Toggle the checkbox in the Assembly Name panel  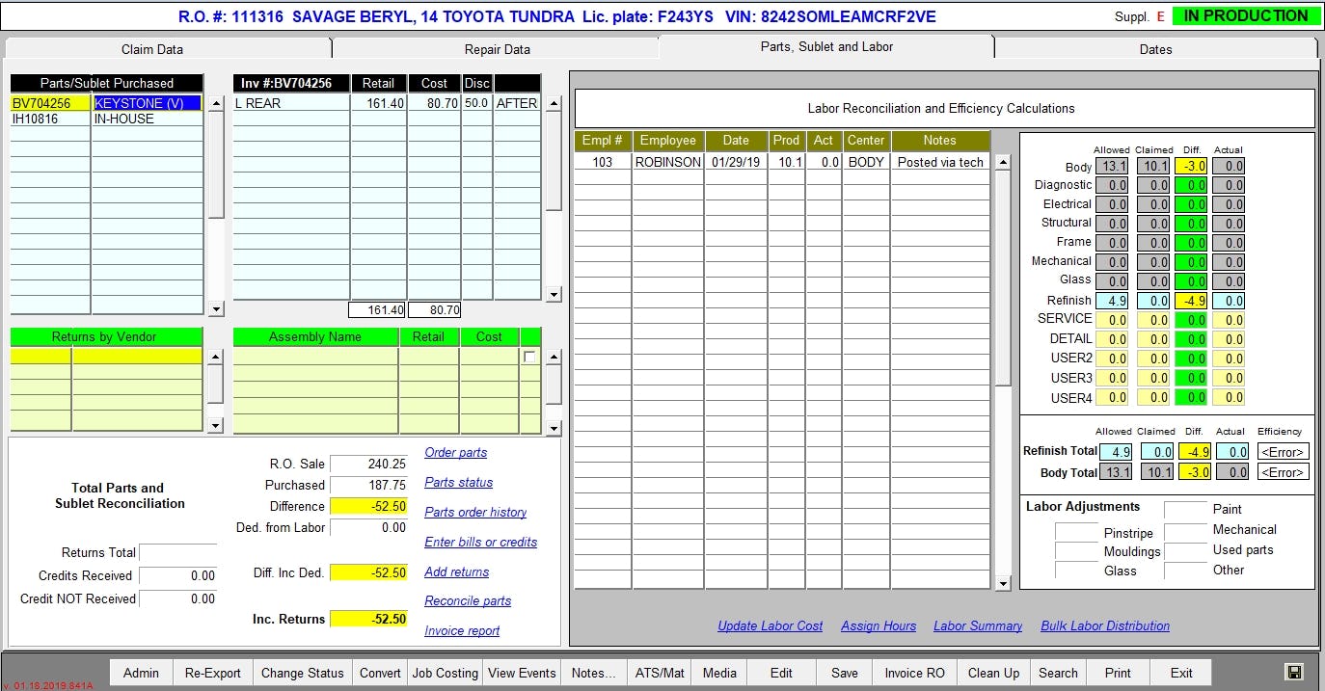(x=529, y=356)
